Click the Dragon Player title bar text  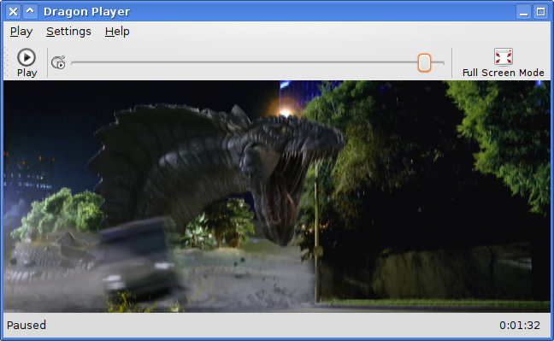point(87,12)
